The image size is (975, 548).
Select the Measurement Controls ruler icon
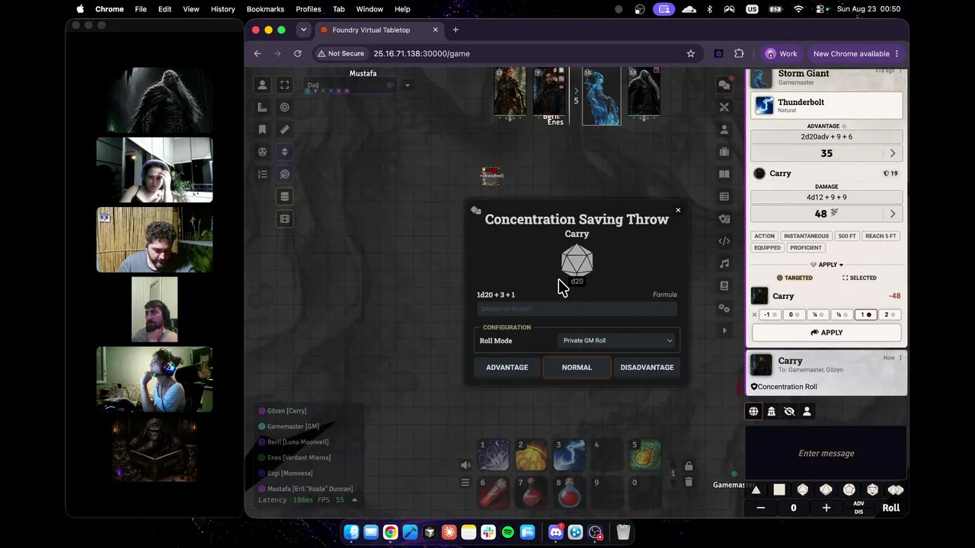pyautogui.click(x=262, y=107)
